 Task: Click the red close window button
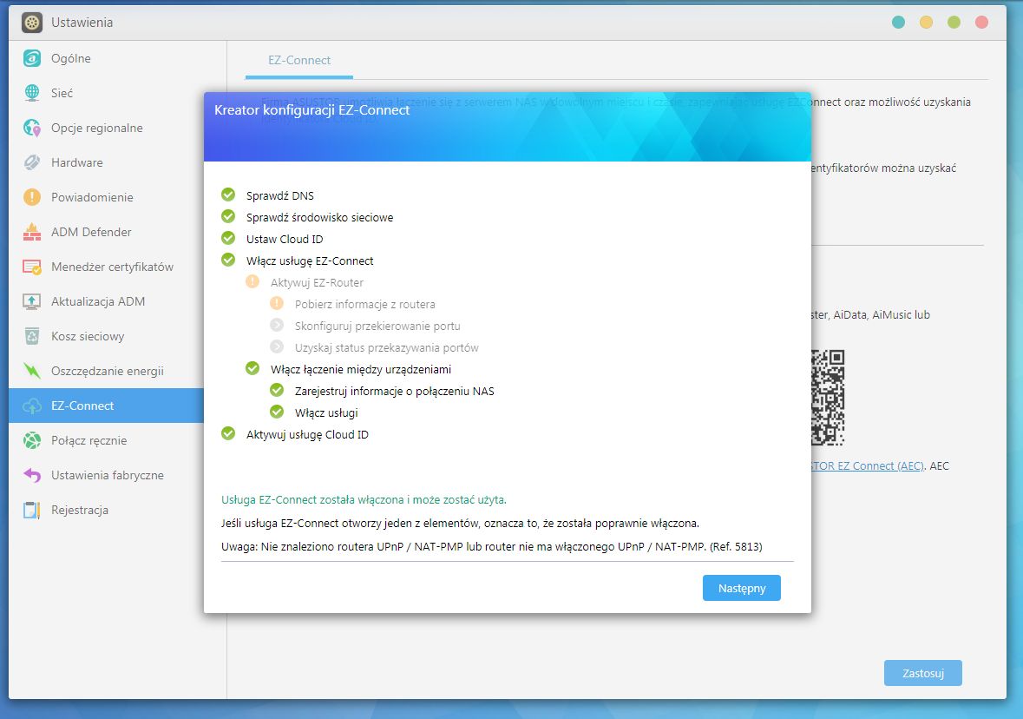click(x=981, y=23)
